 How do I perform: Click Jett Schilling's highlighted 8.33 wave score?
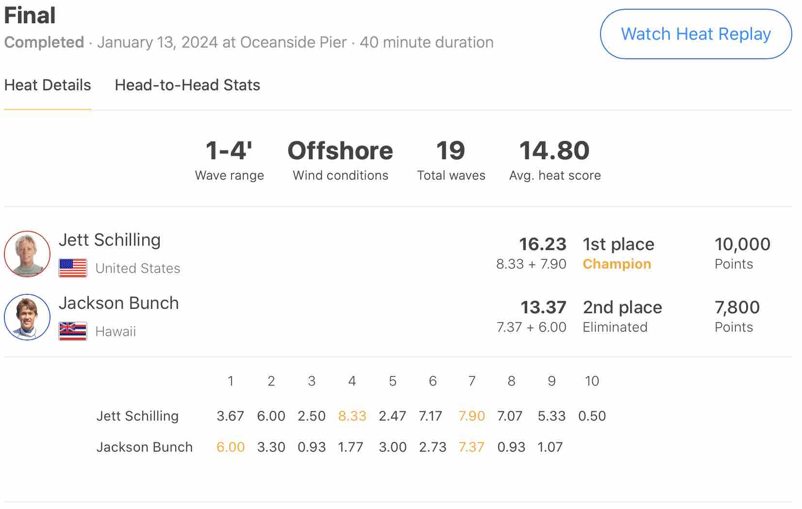click(x=352, y=416)
